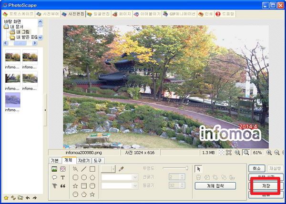Click the 개체 접착 button
The height and width of the screenshot is (204, 286).
(215, 186)
